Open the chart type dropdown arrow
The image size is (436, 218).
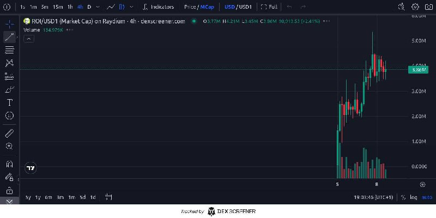[x=132, y=7]
